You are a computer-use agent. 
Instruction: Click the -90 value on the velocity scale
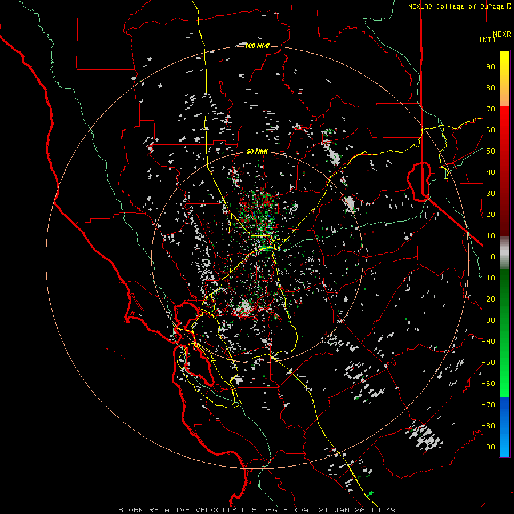(488, 447)
